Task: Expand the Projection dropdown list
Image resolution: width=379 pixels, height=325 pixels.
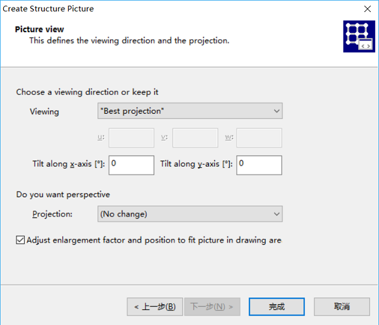Action: [x=190, y=214]
